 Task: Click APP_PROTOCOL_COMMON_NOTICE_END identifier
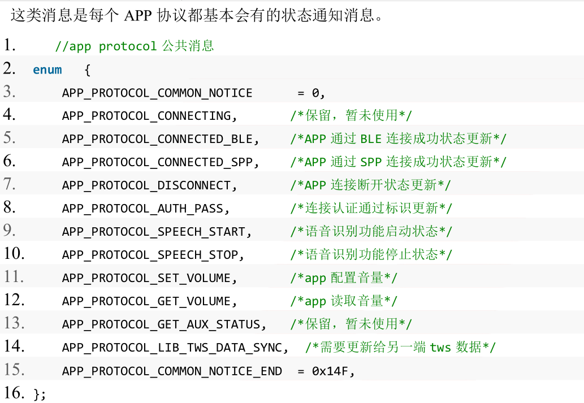[x=172, y=371]
